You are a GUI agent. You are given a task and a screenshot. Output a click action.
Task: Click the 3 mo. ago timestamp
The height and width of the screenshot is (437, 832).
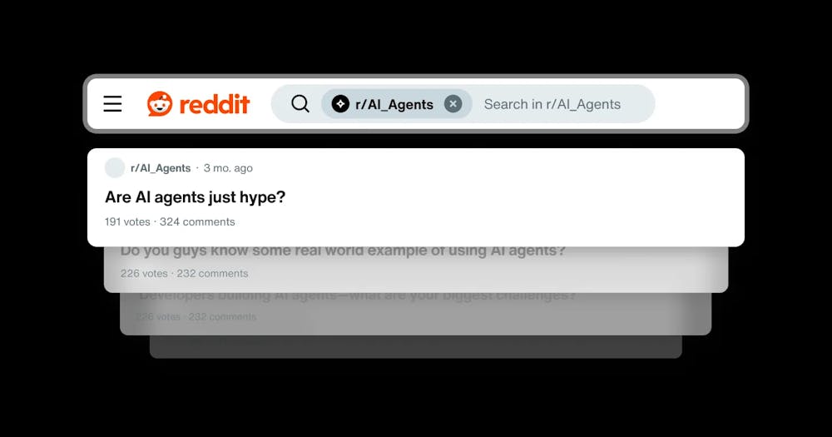(228, 168)
